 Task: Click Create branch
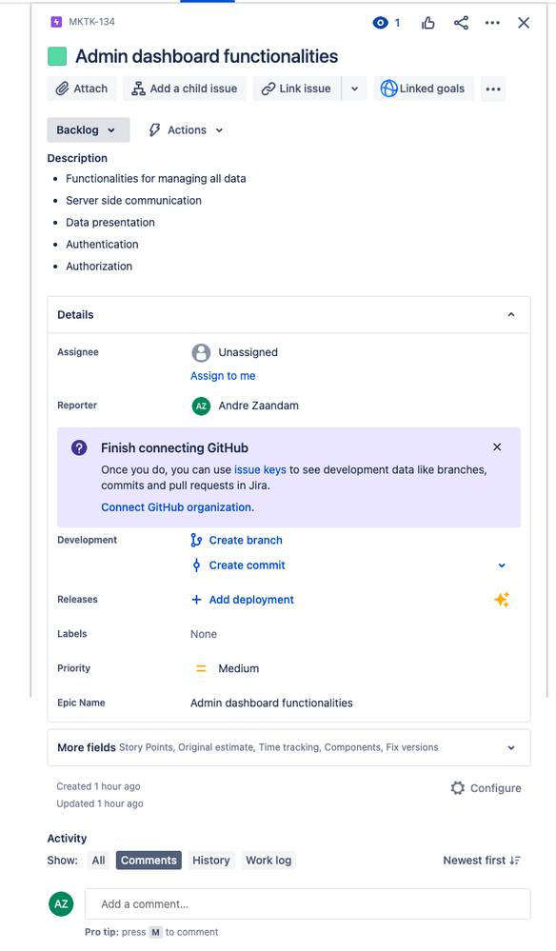246,541
